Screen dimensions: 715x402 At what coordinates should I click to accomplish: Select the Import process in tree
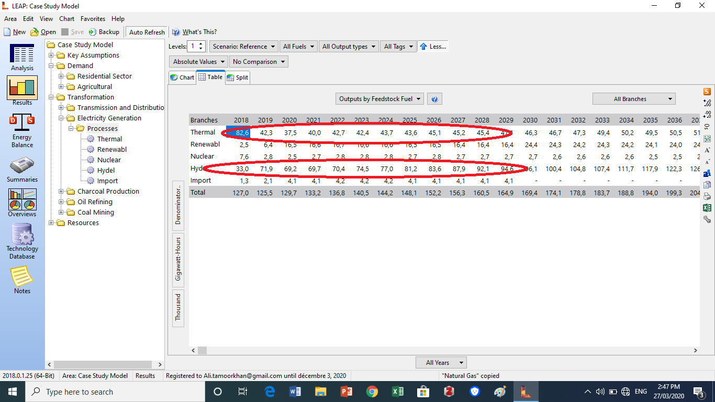point(107,181)
